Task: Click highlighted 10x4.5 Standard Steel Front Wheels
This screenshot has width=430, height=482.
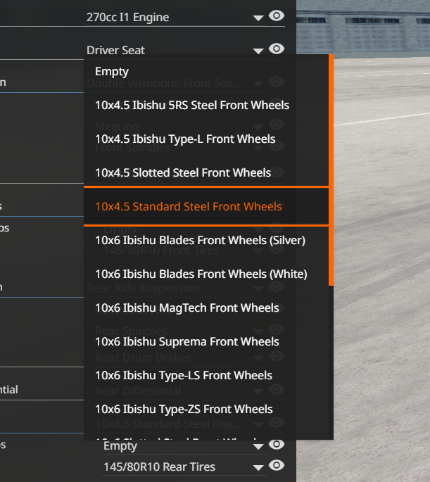Action: 188,206
